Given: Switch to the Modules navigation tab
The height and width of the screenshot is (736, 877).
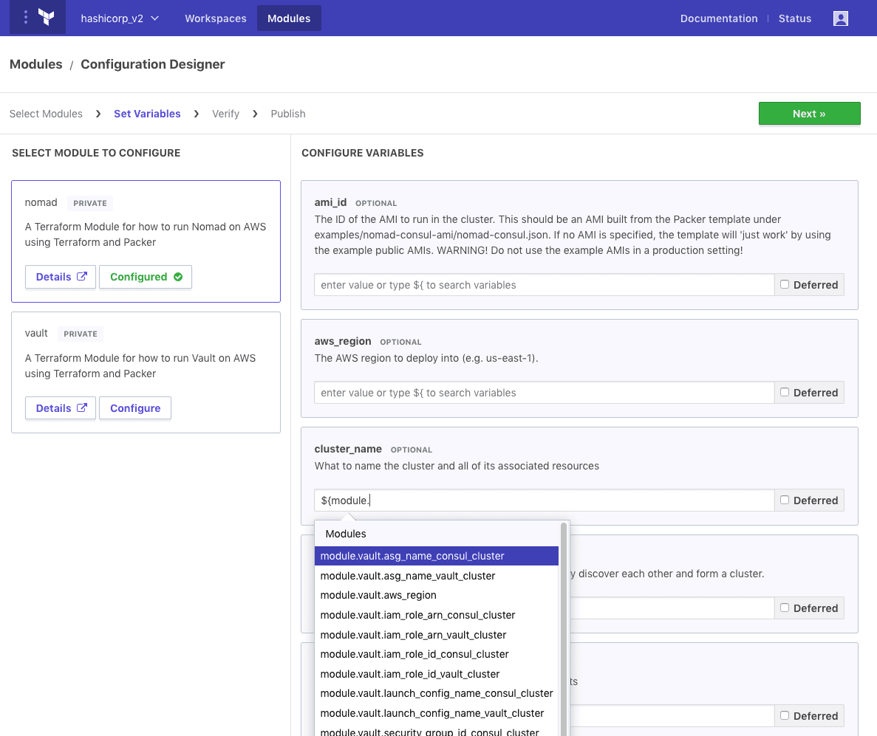Looking at the screenshot, I should click(x=289, y=18).
